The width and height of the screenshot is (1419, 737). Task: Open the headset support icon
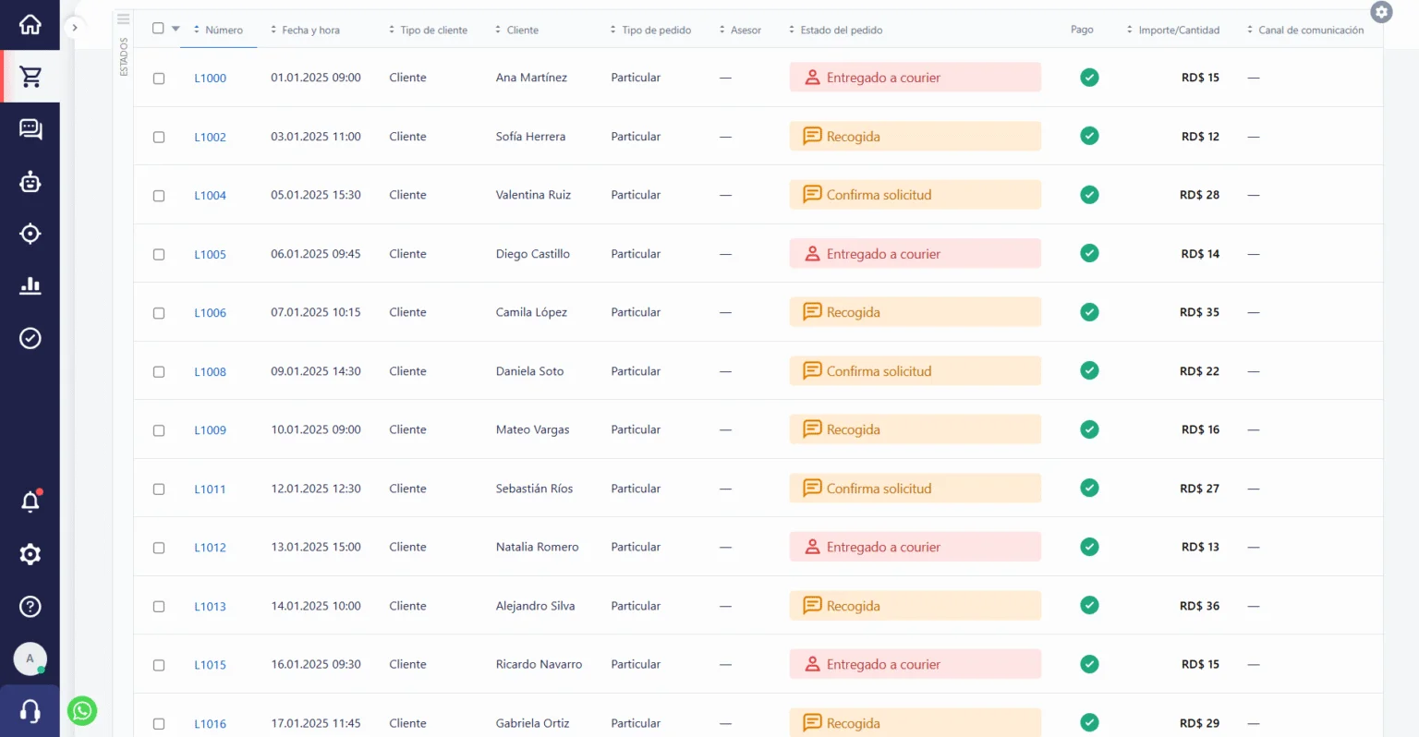click(30, 711)
